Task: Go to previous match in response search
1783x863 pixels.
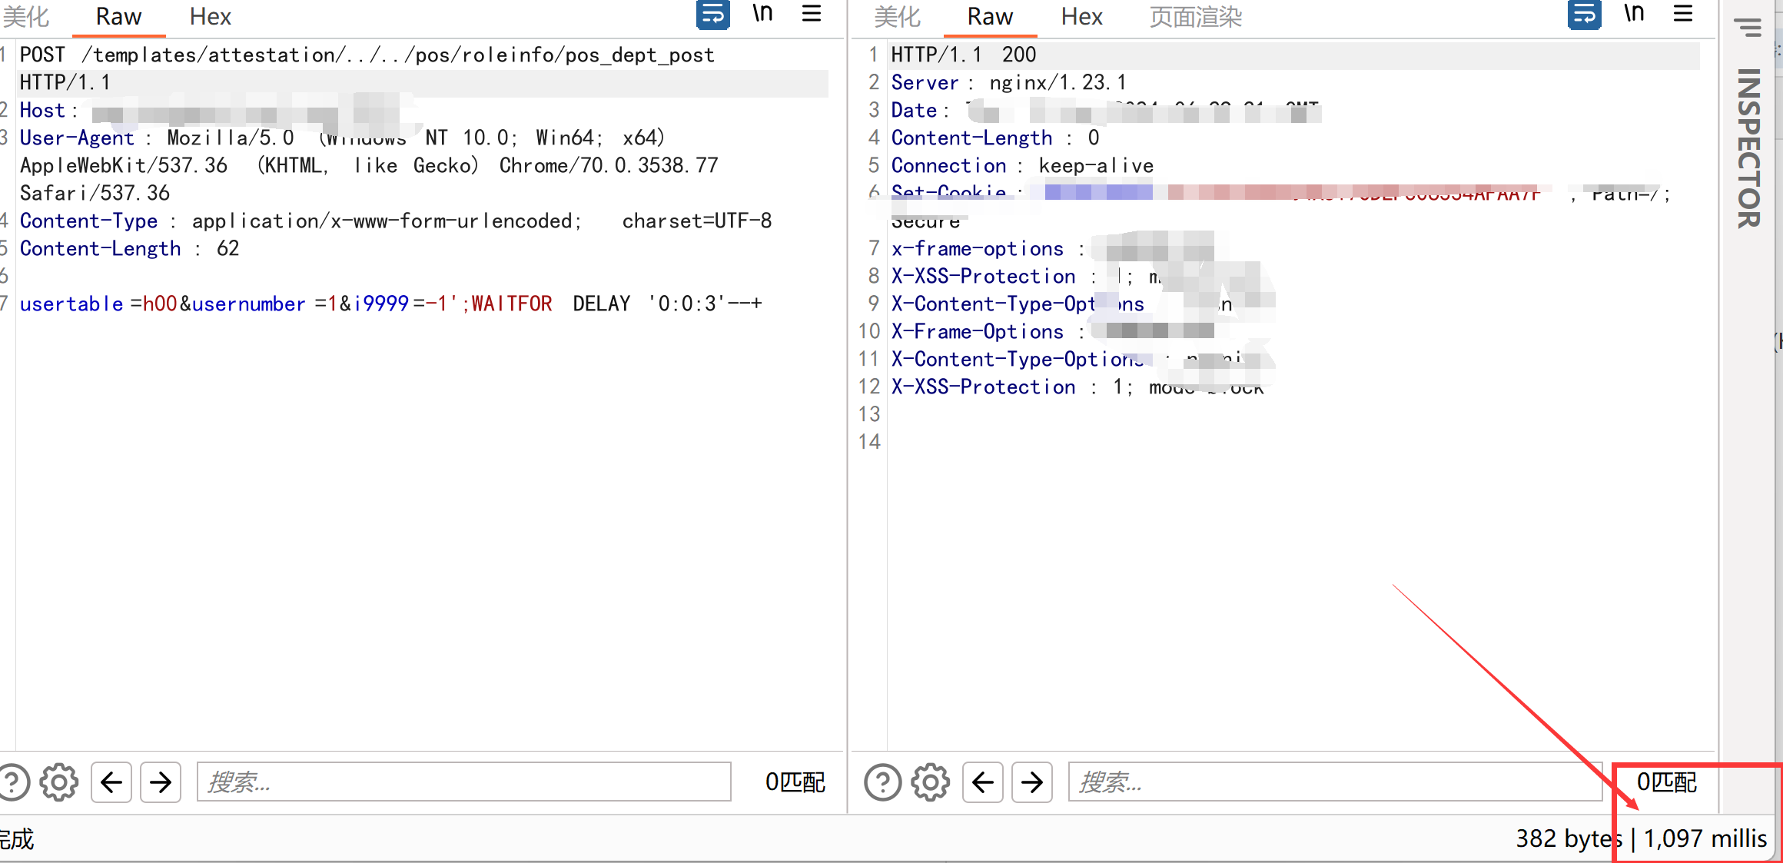Action: pyautogui.click(x=983, y=782)
